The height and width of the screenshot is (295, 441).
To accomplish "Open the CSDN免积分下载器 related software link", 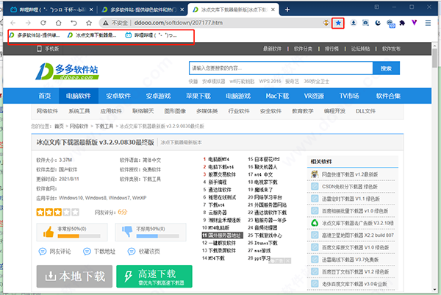I will point(350,187).
